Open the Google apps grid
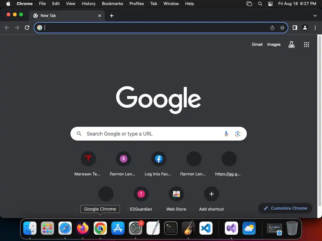The image size is (322, 241). (x=306, y=45)
